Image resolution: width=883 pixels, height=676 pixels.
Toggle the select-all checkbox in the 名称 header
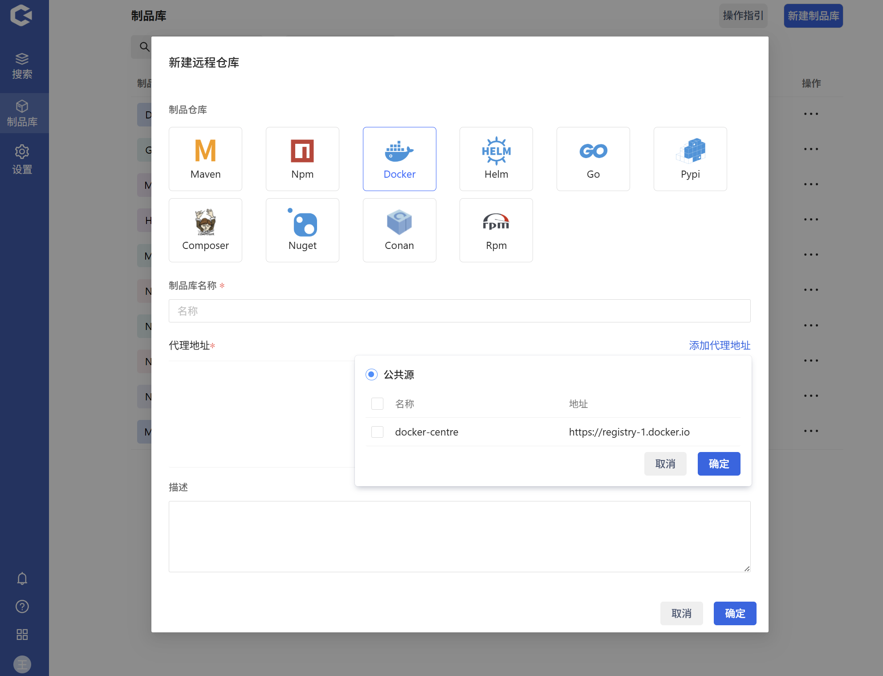(377, 404)
